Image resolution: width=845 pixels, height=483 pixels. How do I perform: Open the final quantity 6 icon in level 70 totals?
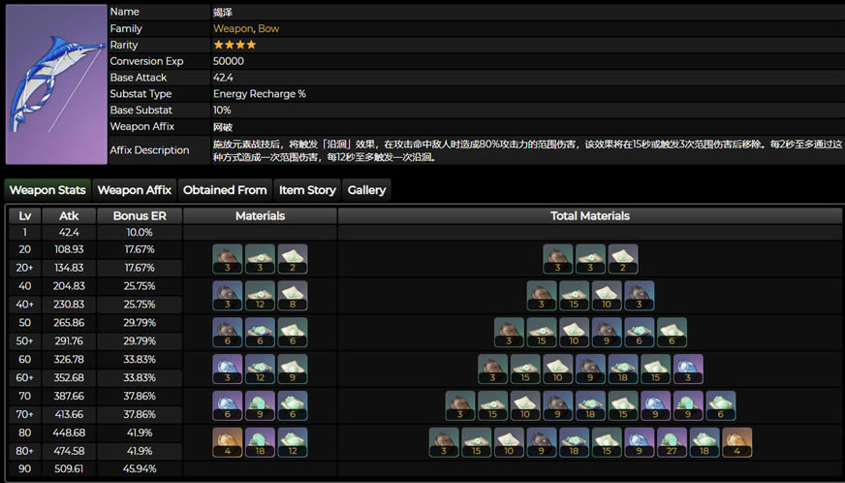[721, 406]
